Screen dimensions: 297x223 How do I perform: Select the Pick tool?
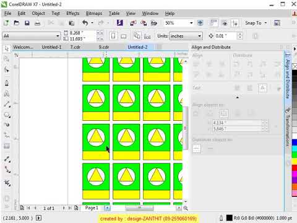pos(7,49)
